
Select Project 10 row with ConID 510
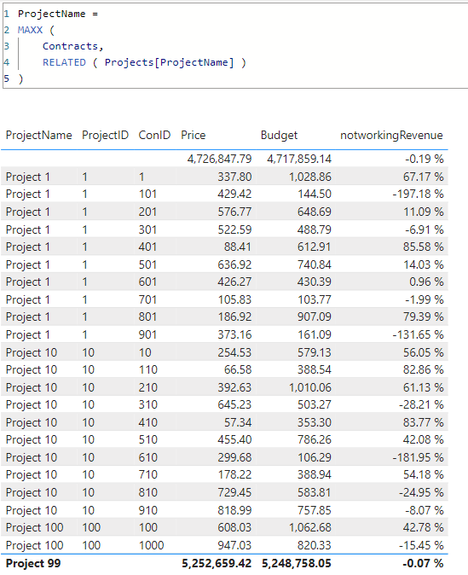click(224, 439)
